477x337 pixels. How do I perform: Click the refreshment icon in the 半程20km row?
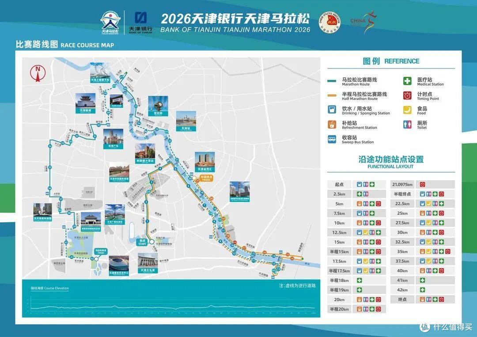359,309
